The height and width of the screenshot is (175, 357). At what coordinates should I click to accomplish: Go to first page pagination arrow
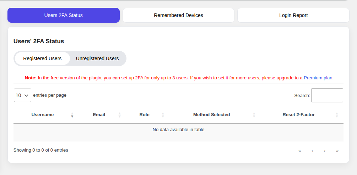[x=299, y=151]
